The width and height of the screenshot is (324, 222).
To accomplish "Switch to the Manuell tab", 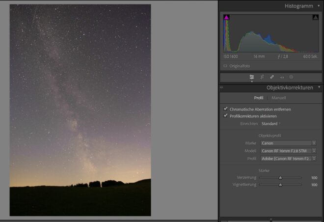I will (278, 98).
